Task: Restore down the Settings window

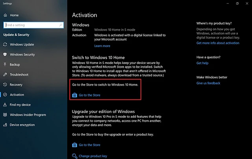Action: click(x=237, y=4)
